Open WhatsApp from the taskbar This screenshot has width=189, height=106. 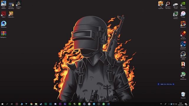[x=104, y=104]
